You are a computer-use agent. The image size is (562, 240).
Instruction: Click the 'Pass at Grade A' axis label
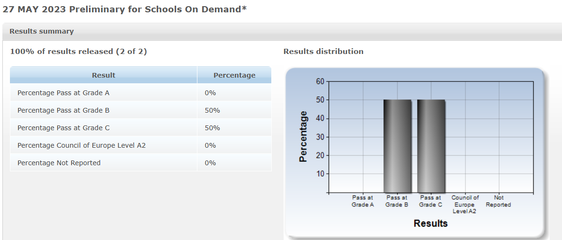363,201
